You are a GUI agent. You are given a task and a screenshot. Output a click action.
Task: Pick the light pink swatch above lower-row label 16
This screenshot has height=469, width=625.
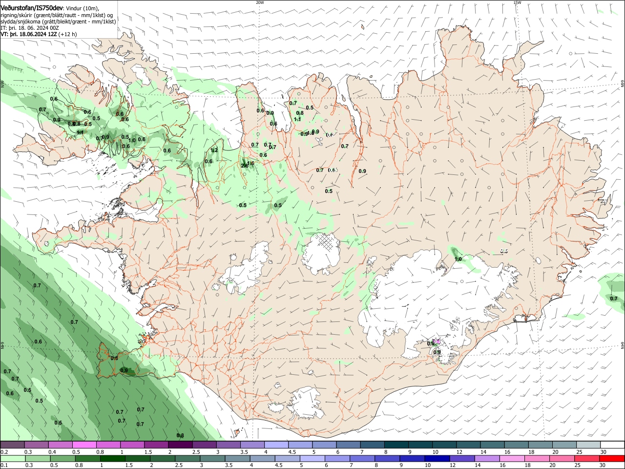(512, 459)
